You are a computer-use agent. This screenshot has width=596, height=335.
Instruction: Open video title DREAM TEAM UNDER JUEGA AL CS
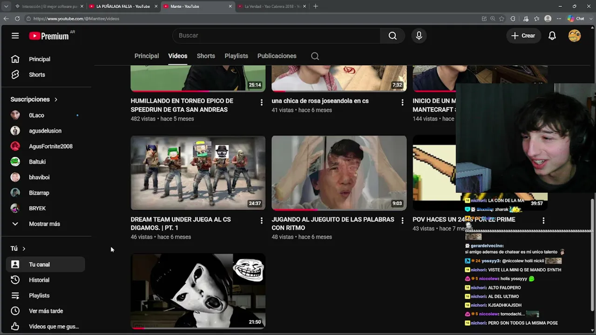point(181,224)
